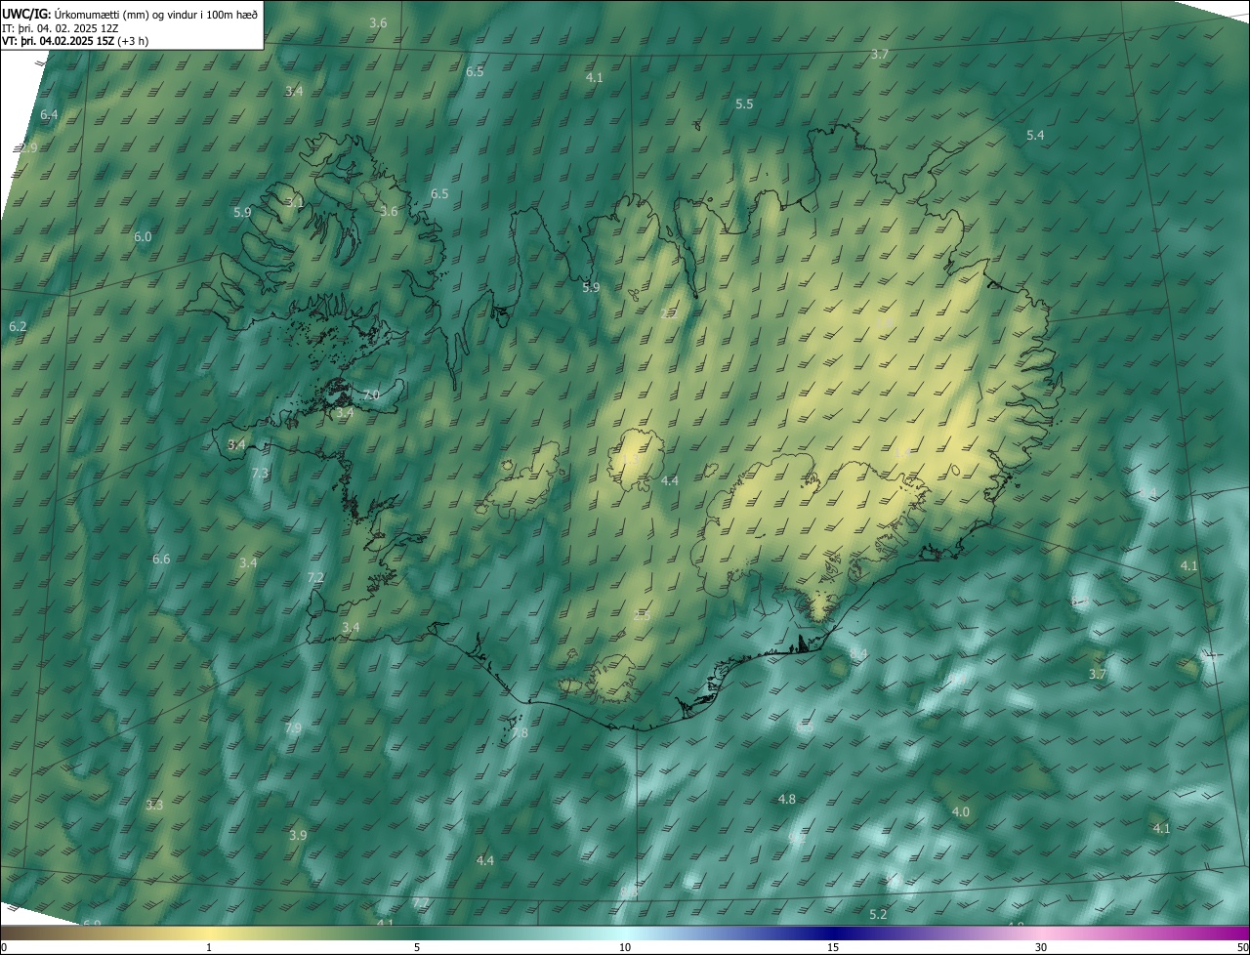Click the 7.9 value label
This screenshot has width=1250, height=955.
click(x=293, y=727)
